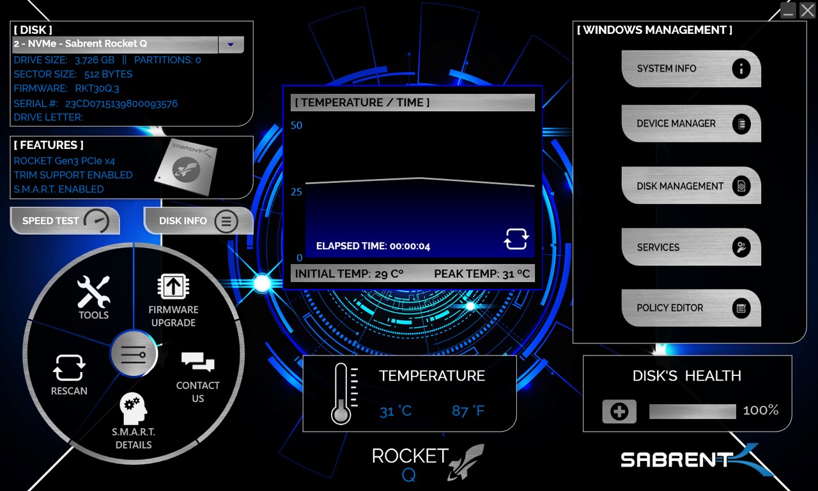
Task: Launch Device Manager button
Action: pyautogui.click(x=691, y=124)
